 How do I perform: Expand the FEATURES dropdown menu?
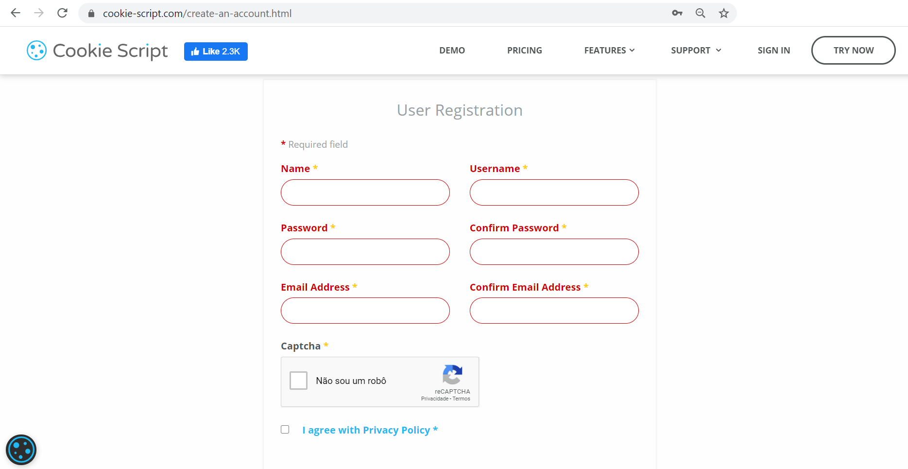coord(609,51)
